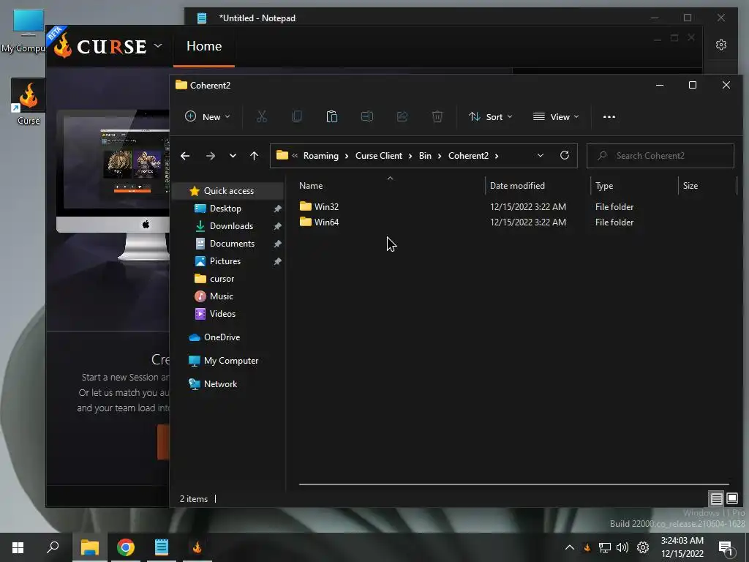
Task: Click the Cut scissors icon in toolbar
Action: point(262,116)
